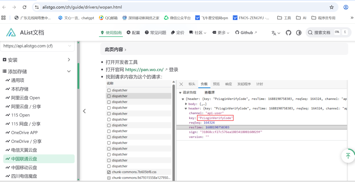Click the sidebar vertical scrollbar
The image size is (355, 182).
78,76
